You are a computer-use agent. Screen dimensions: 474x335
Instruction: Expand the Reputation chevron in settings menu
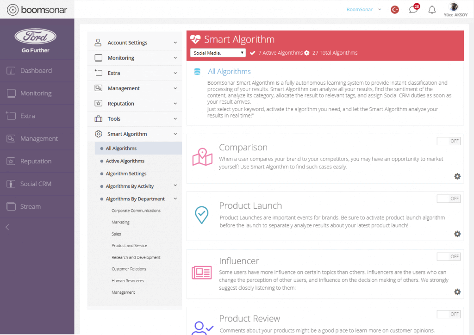pyautogui.click(x=175, y=103)
